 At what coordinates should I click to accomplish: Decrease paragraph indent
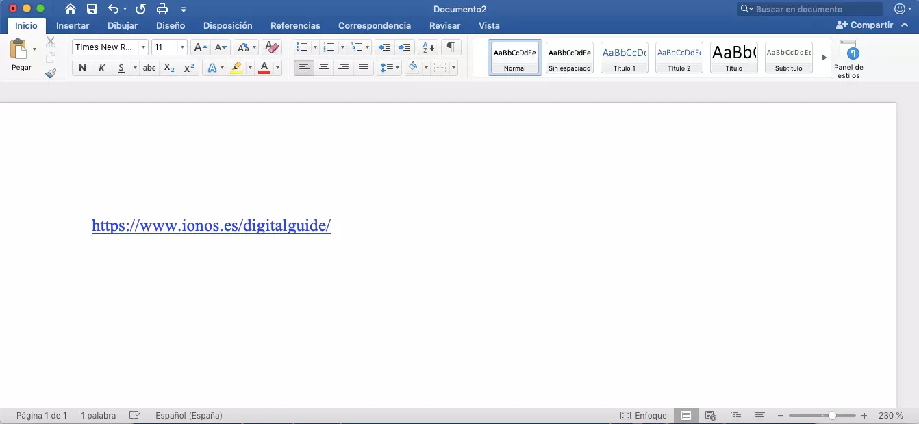click(384, 47)
